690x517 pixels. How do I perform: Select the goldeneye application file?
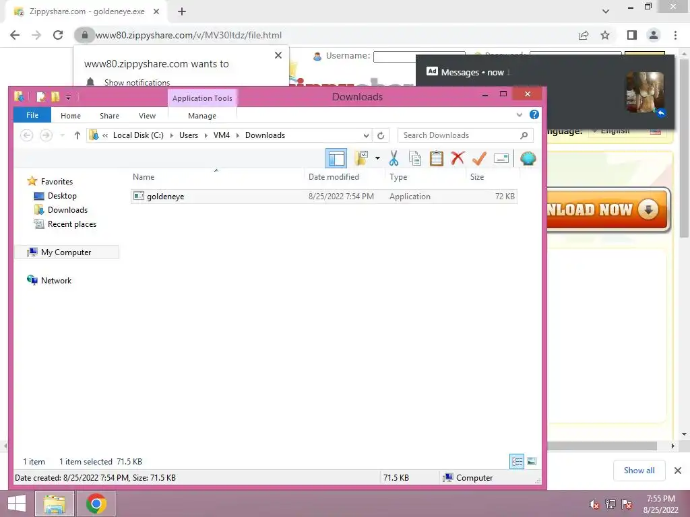324,196
